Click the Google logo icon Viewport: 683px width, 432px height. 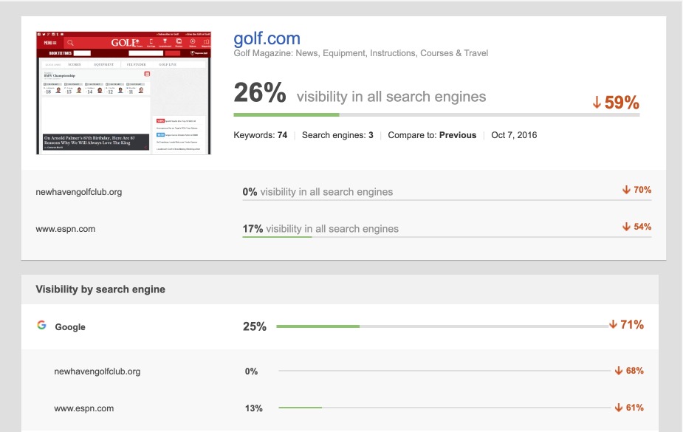click(x=41, y=325)
